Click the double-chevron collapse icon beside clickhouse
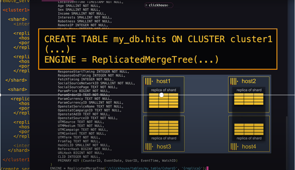The image size is (295, 170). pos(146,5)
